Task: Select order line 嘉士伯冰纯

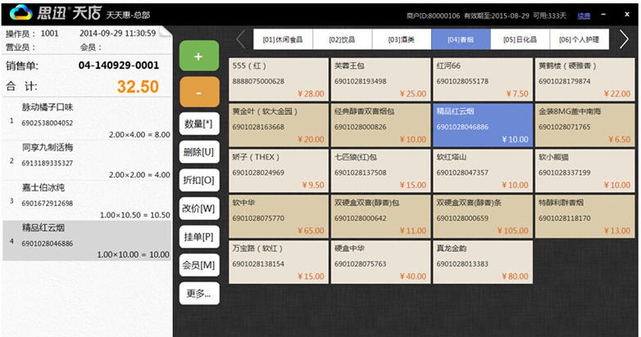Action: tap(87, 200)
